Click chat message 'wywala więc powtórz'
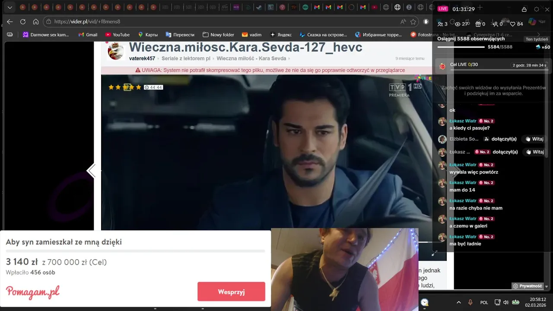Screen dimensions: 553x311 (474, 172)
